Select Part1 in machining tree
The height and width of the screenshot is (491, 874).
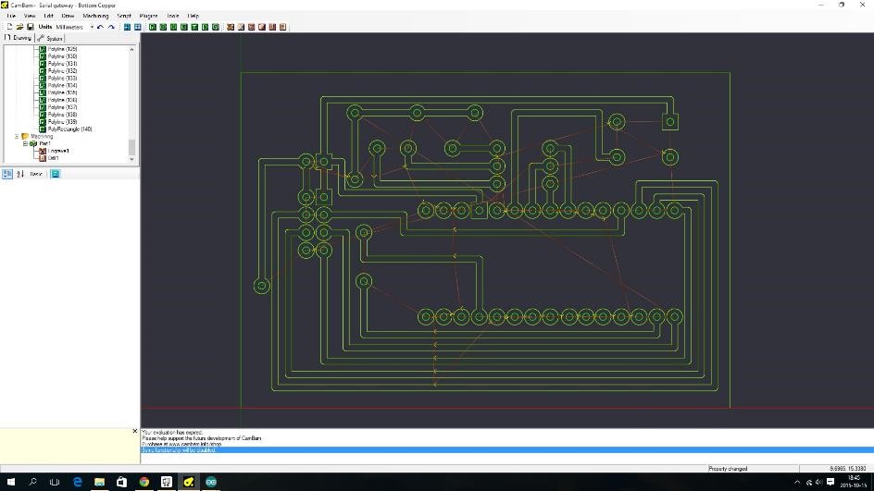point(44,143)
